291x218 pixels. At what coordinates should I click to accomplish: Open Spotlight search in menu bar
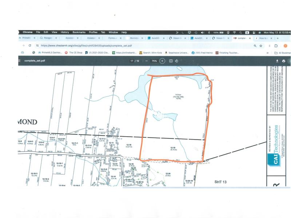[x=240, y=32]
